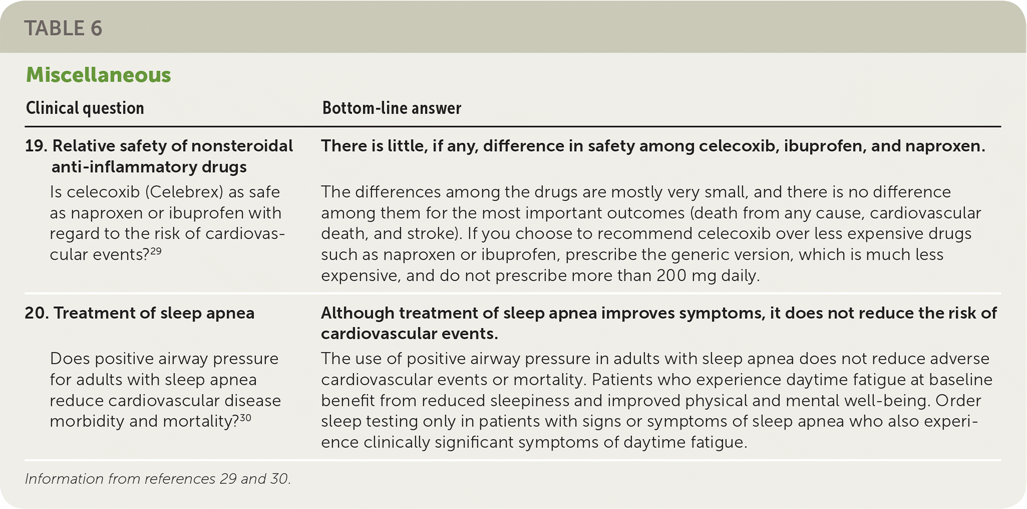
Task: Click the TABLE 6 header label
Action: pyautogui.click(x=63, y=29)
